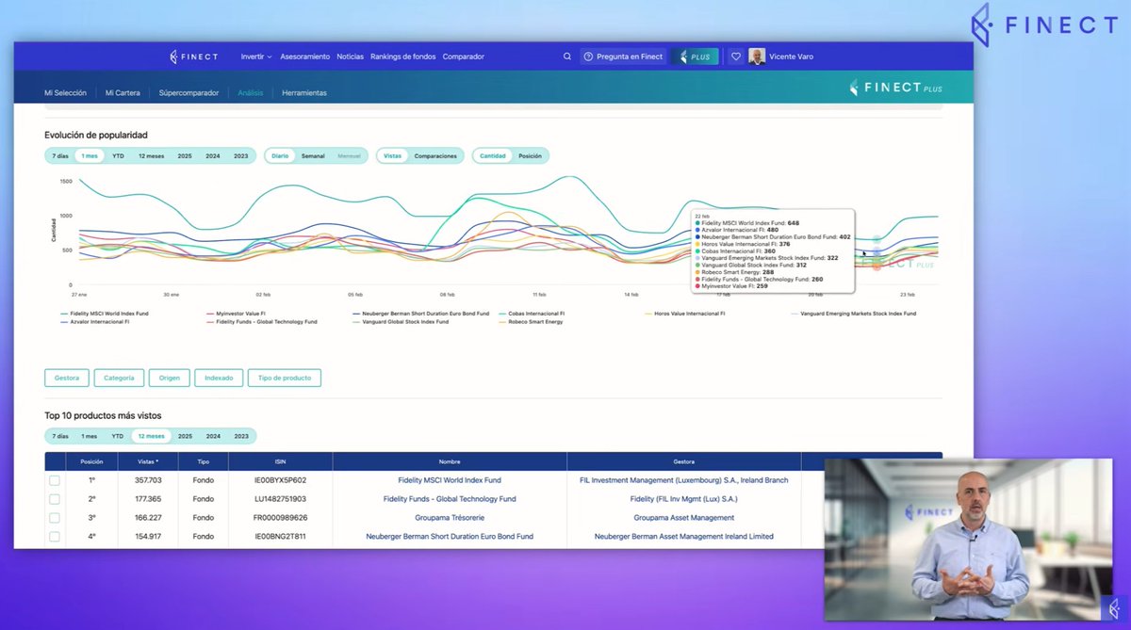Open Fidelity MSCI World Index Fund link
1131x630 pixels.
[450, 480]
